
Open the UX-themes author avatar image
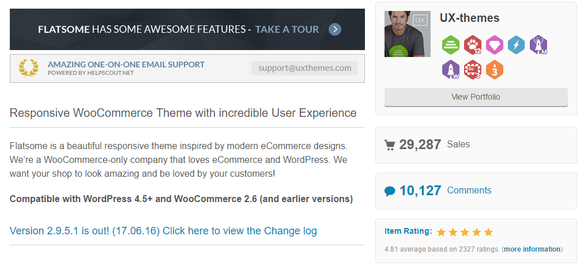pos(408,34)
